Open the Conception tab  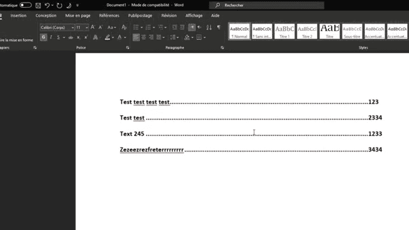tap(46, 15)
